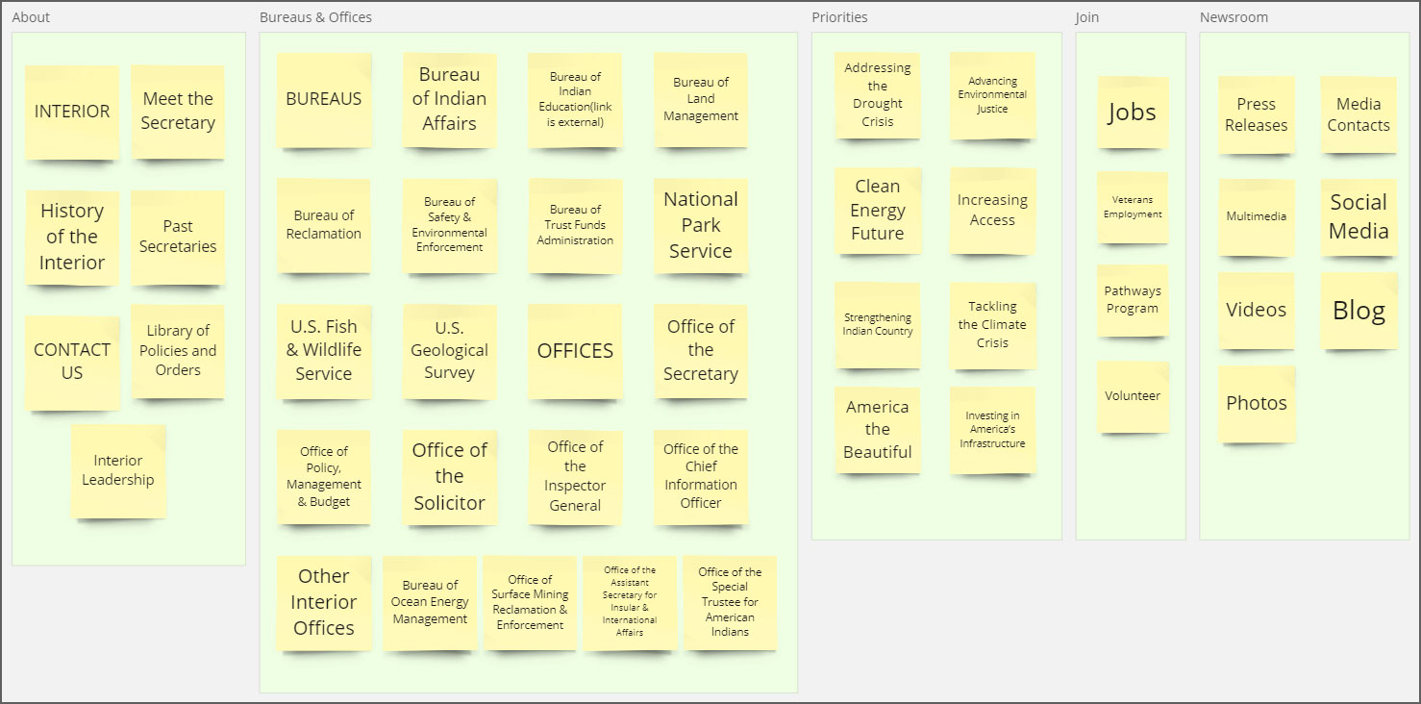Select the National Park Service card
1421x704 pixels.
(x=701, y=225)
